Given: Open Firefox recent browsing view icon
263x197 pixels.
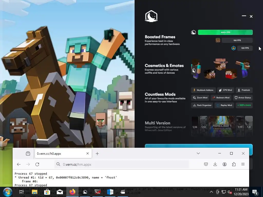Looking at the screenshot, I should [28, 153].
